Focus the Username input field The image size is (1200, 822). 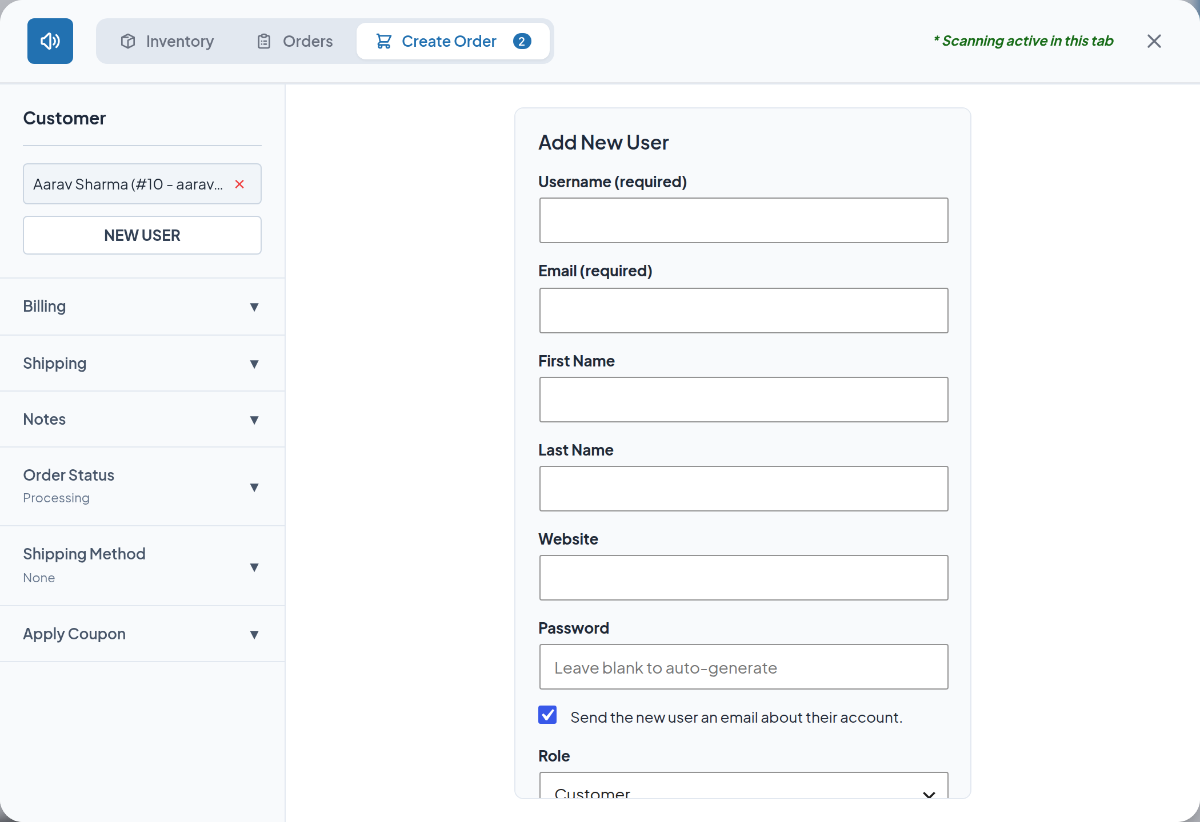point(743,220)
